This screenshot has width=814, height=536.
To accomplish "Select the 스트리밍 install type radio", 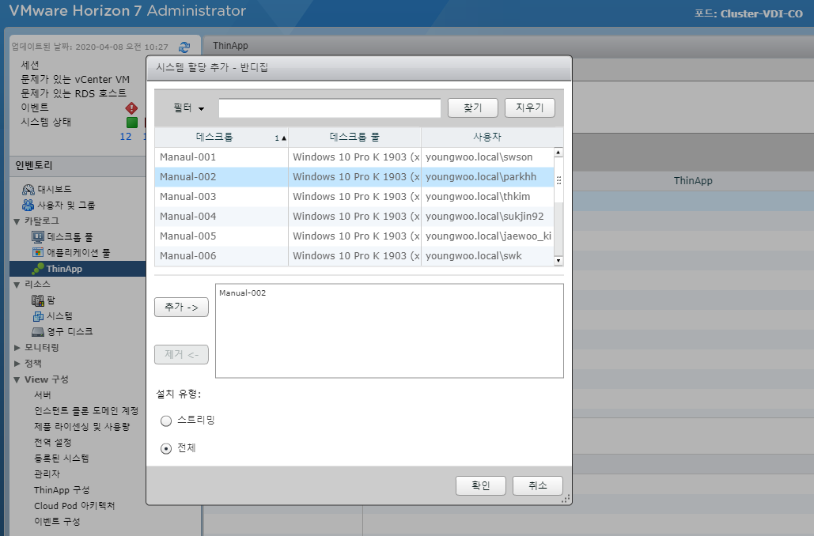I will point(166,421).
